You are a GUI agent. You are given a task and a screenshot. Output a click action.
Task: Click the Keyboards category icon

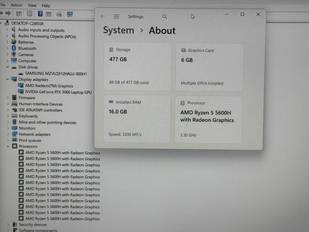coord(15,116)
